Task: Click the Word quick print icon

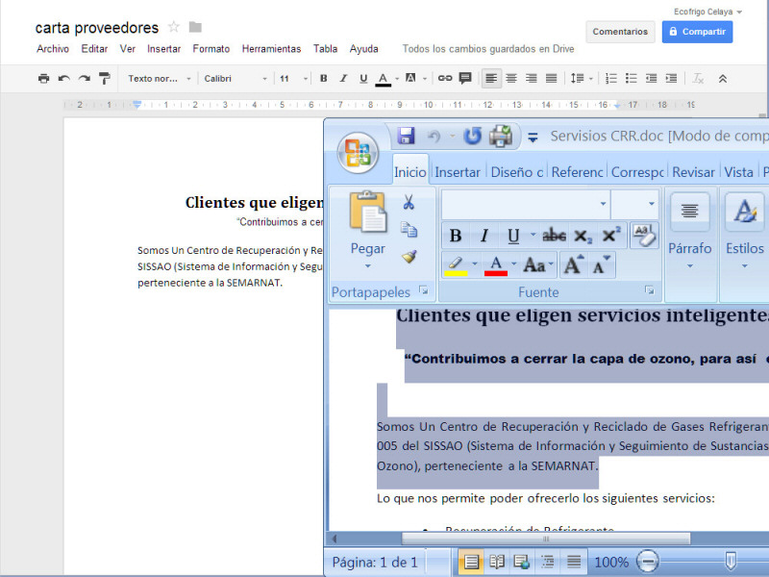Action: coord(501,136)
